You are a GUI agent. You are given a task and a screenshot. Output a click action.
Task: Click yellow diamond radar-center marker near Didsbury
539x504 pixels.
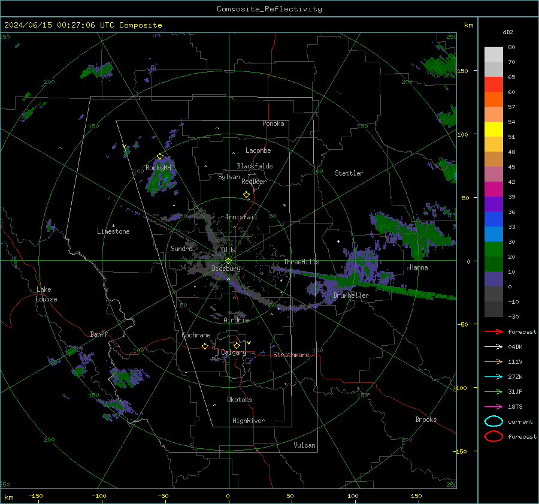[228, 261]
